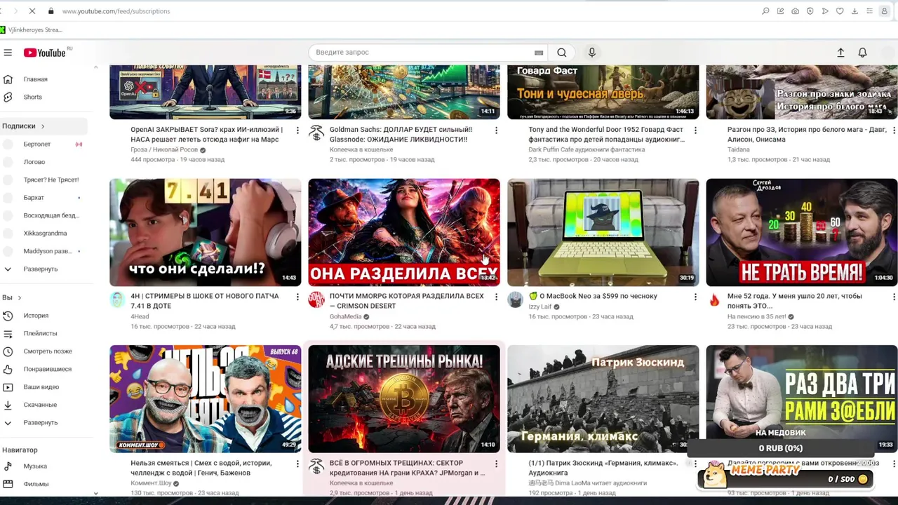
Task: Open options menu for MacBook Neo video
Action: [x=695, y=297]
